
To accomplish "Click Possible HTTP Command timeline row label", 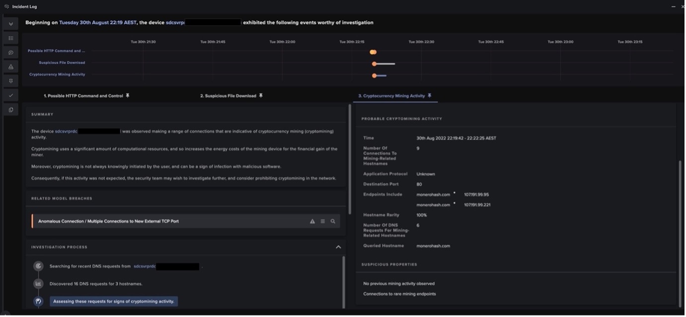I will coord(56,51).
